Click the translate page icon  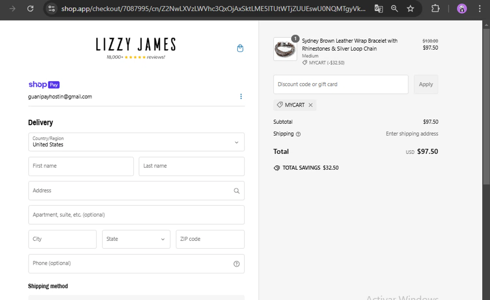[379, 8]
